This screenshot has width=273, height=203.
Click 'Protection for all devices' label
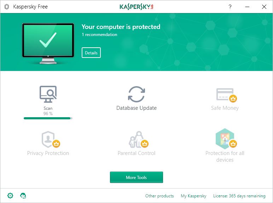click(225, 156)
